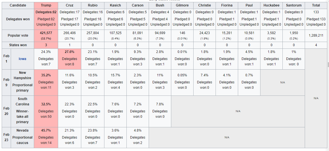Click Cruz's highlighted 27.6% Iowa cell
This screenshot has height=151, width=329.
click(x=69, y=59)
